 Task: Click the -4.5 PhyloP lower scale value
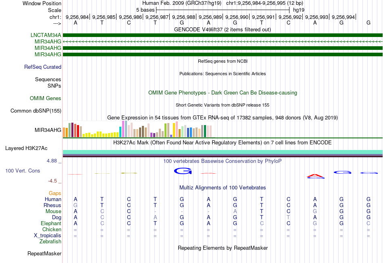coord(52,181)
